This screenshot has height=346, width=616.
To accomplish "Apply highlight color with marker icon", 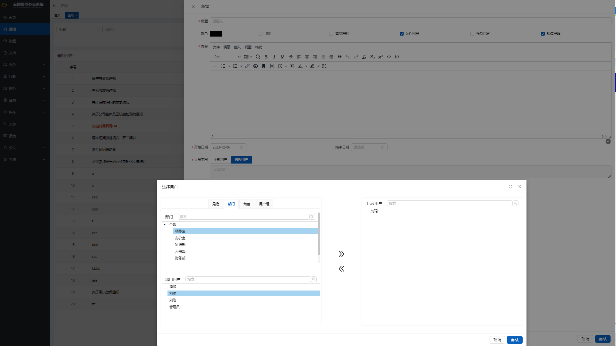I will 312,66.
